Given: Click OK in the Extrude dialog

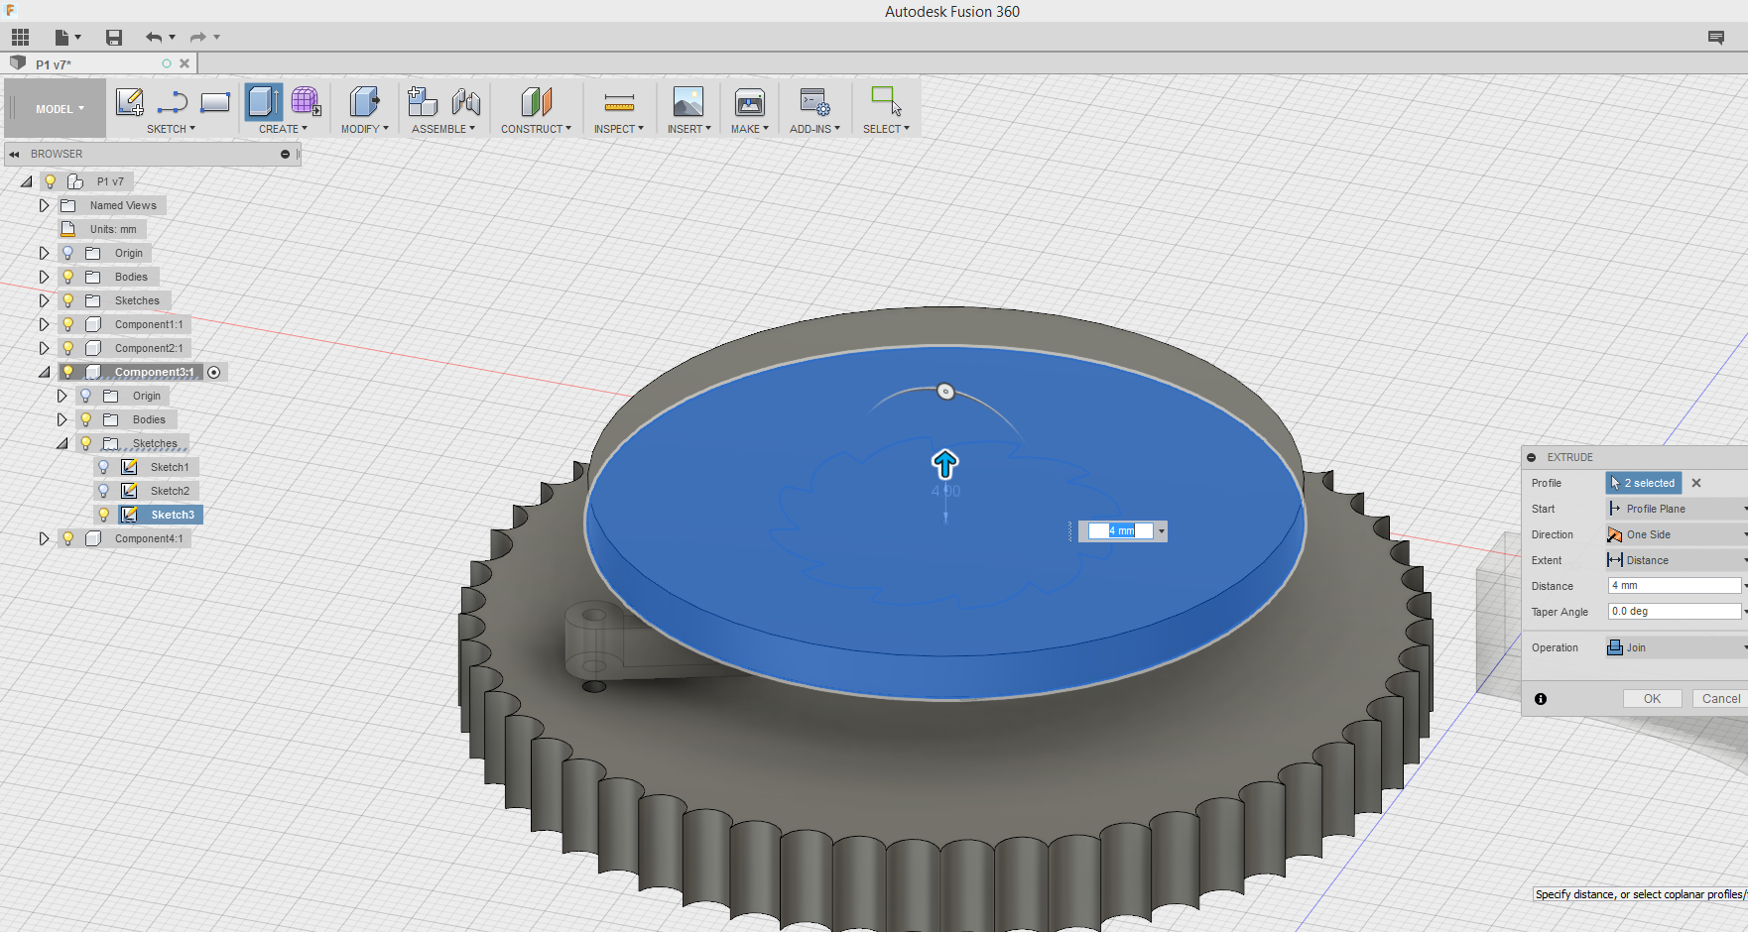Looking at the screenshot, I should [x=1652, y=699].
